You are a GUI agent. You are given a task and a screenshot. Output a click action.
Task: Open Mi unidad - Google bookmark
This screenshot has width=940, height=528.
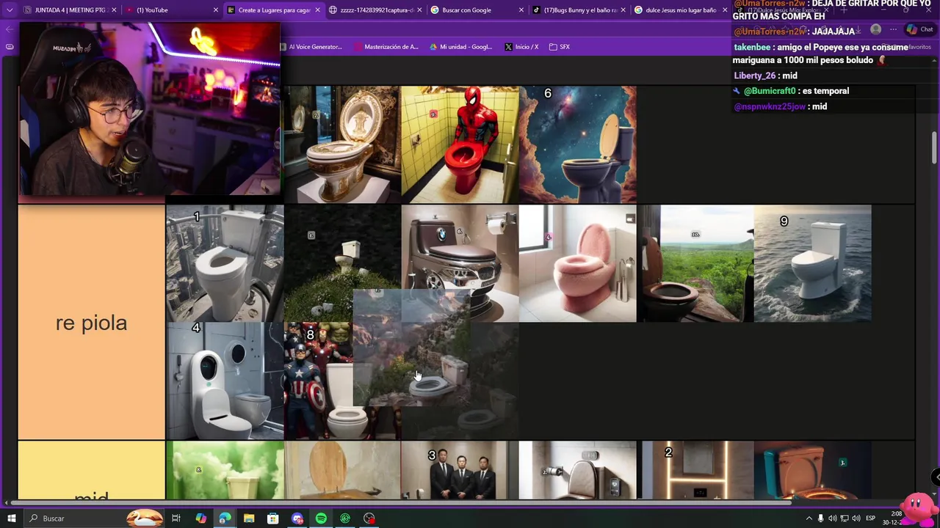point(460,47)
